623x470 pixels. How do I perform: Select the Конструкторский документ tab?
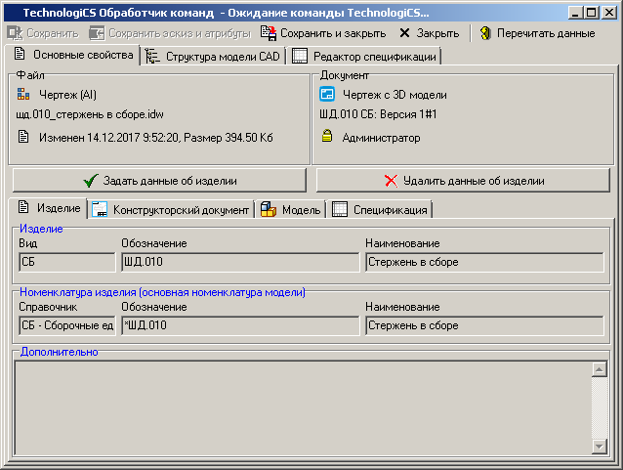(172, 210)
